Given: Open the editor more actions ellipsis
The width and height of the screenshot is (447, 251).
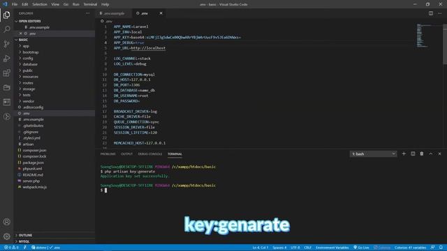Looking at the screenshot, I should [439, 13].
